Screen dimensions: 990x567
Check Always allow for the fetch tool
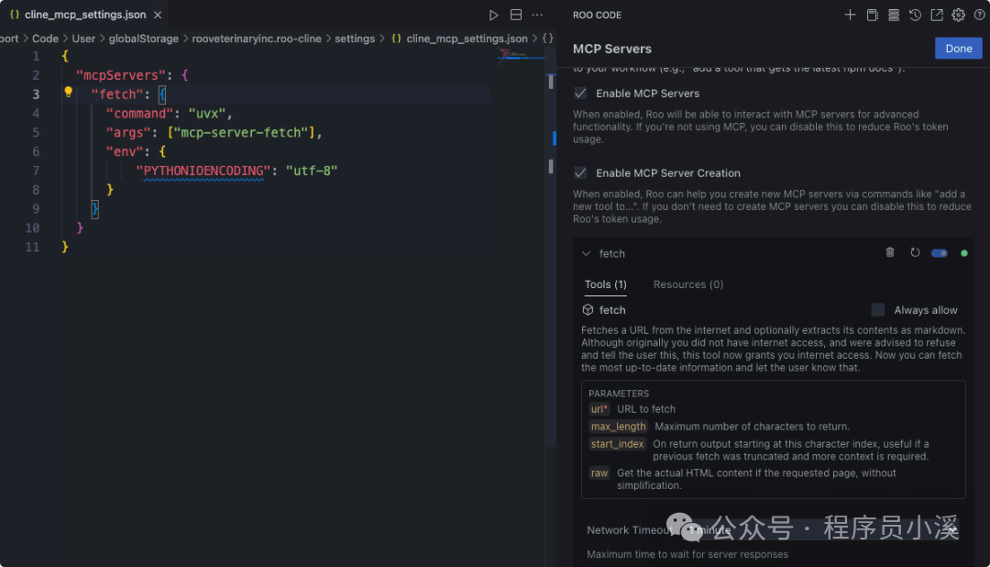(x=877, y=310)
